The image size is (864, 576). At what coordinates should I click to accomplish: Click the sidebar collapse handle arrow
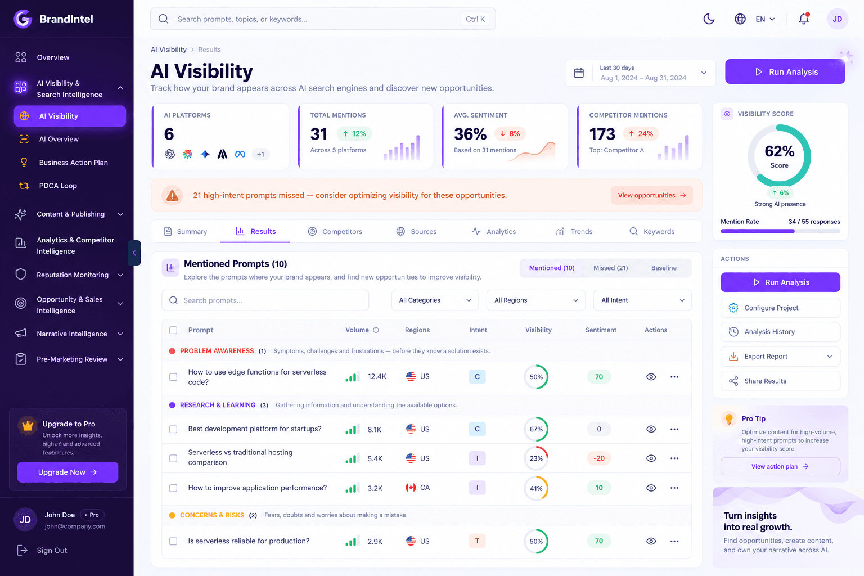coord(134,253)
